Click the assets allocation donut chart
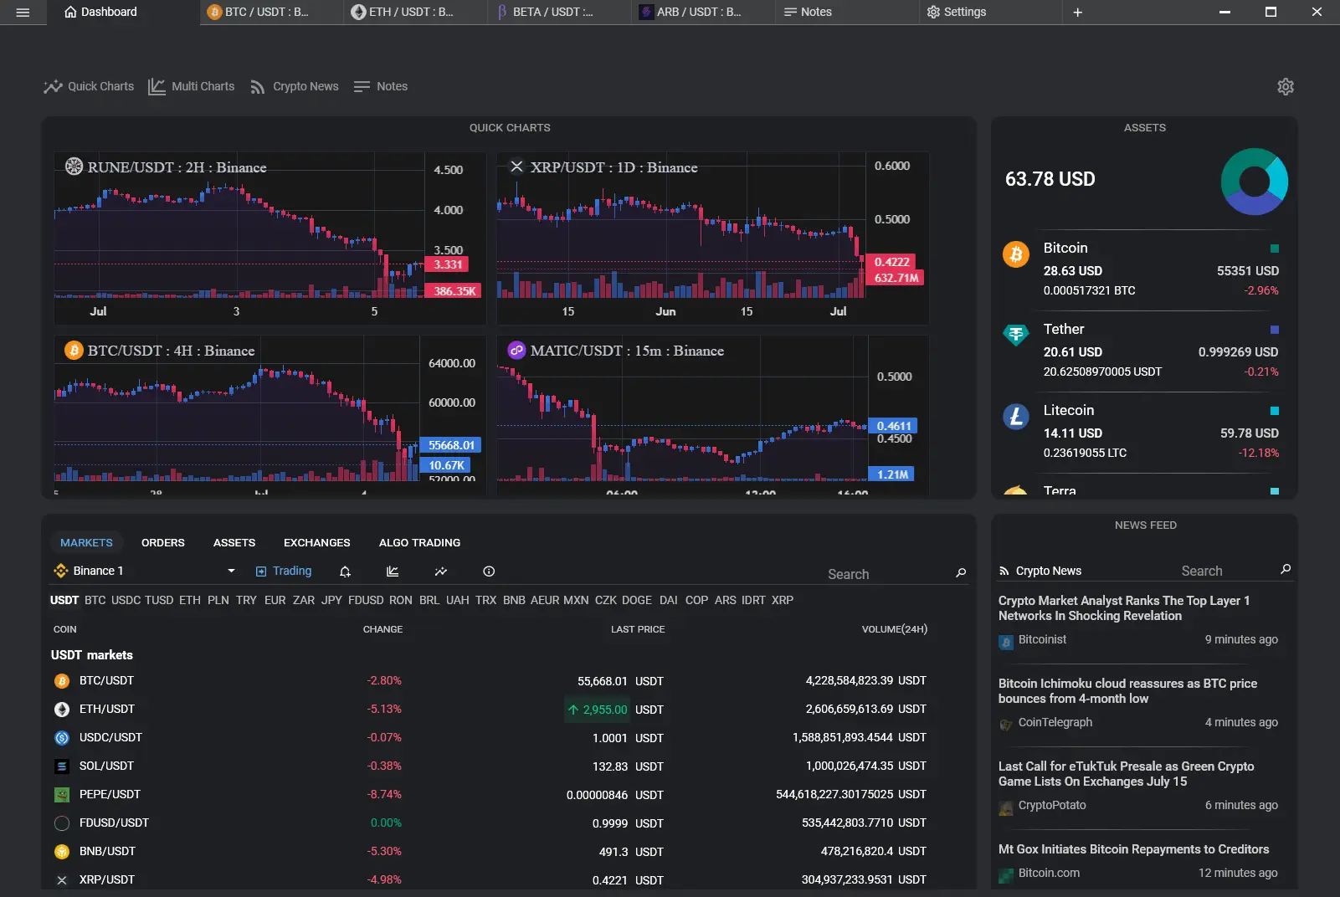 coord(1254,182)
